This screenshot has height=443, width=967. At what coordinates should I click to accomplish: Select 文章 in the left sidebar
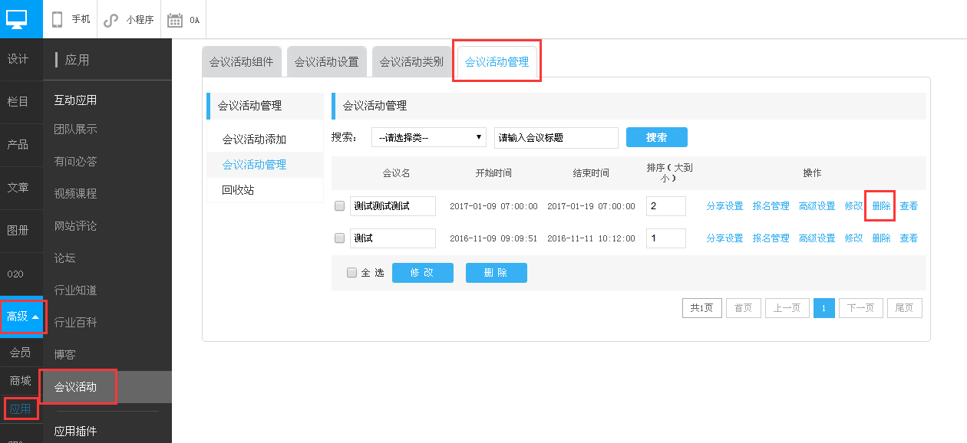(x=18, y=187)
